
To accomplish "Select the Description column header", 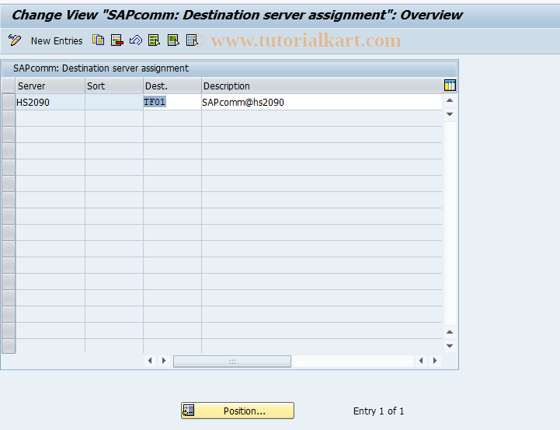I will coord(322,86).
